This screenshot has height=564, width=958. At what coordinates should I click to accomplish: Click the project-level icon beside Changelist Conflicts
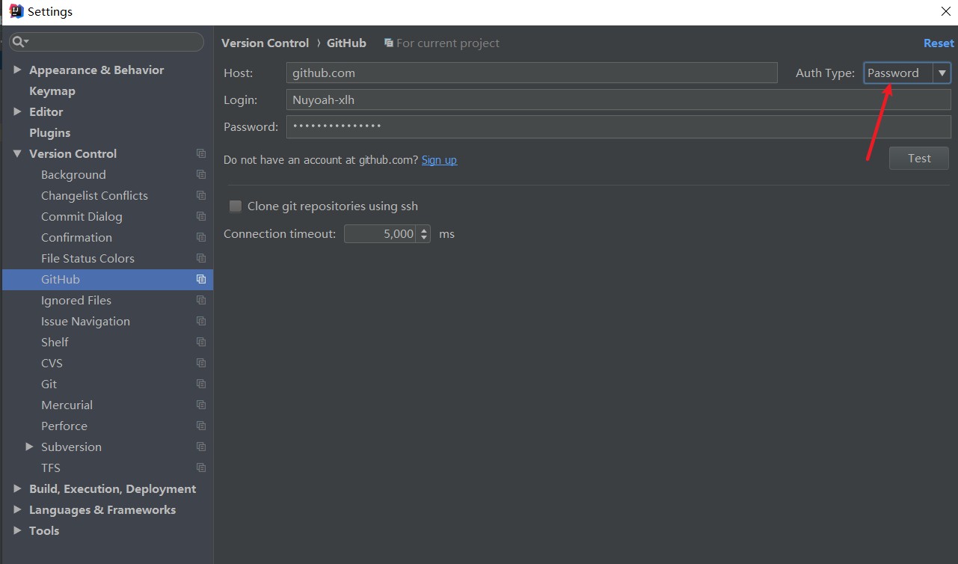[x=201, y=195]
